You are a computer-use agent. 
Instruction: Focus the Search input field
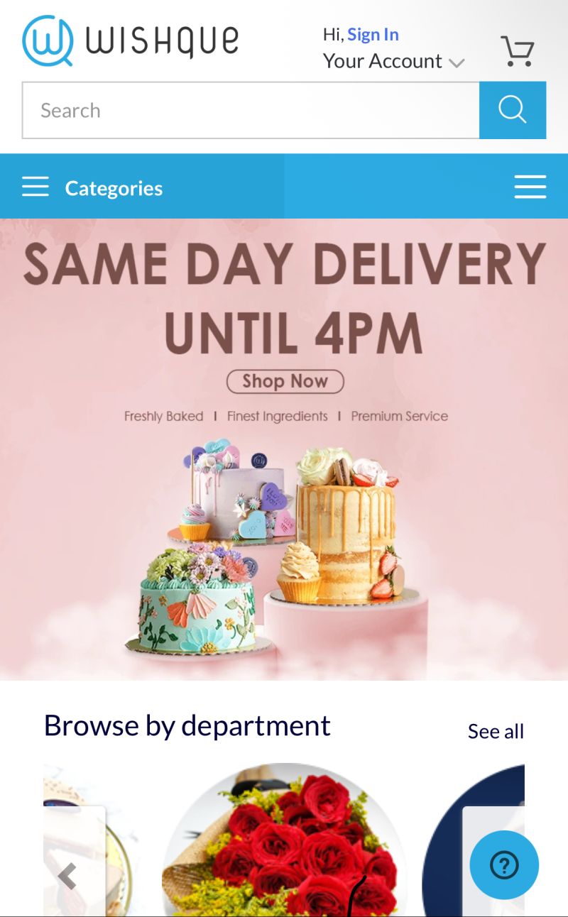pyautogui.click(x=251, y=110)
